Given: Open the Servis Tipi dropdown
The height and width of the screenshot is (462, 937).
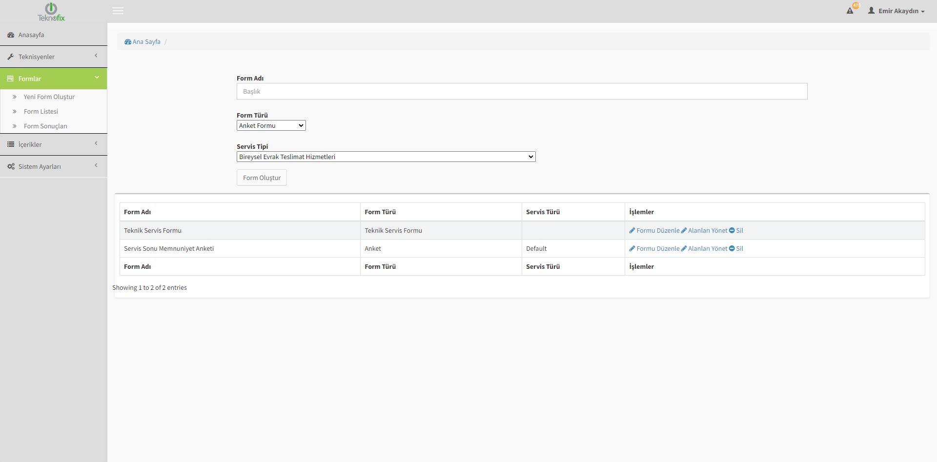Looking at the screenshot, I should click(386, 157).
